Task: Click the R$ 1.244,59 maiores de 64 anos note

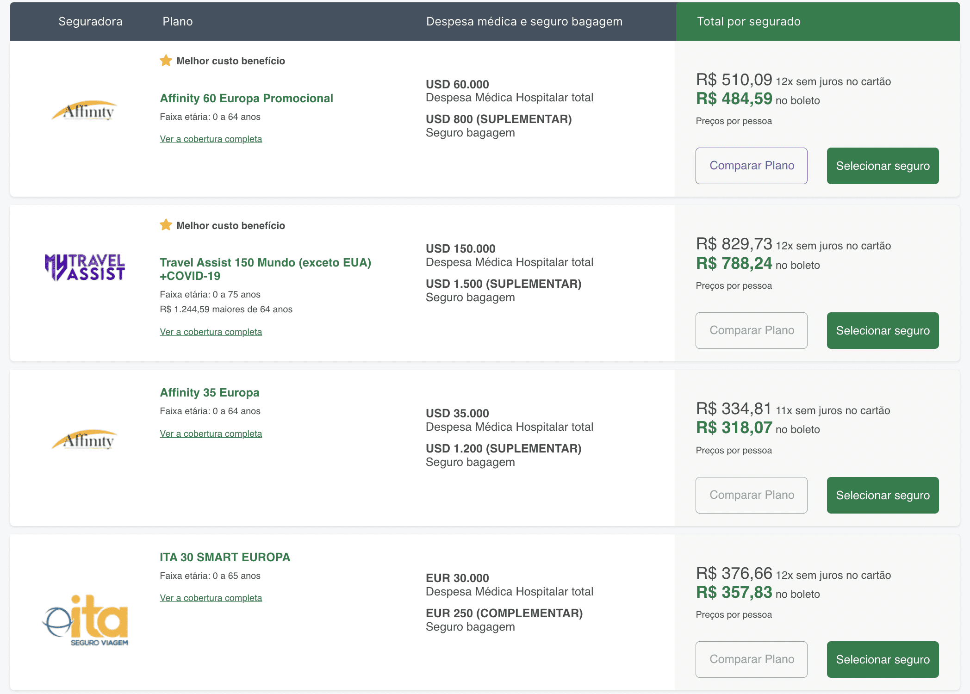Action: coord(226,309)
